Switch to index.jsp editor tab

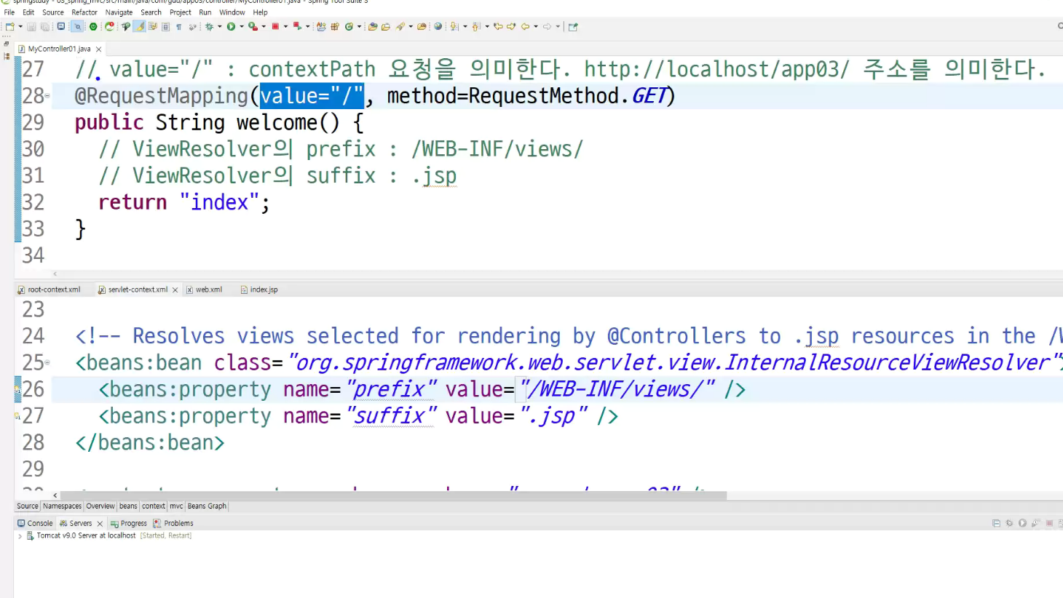[258, 290]
